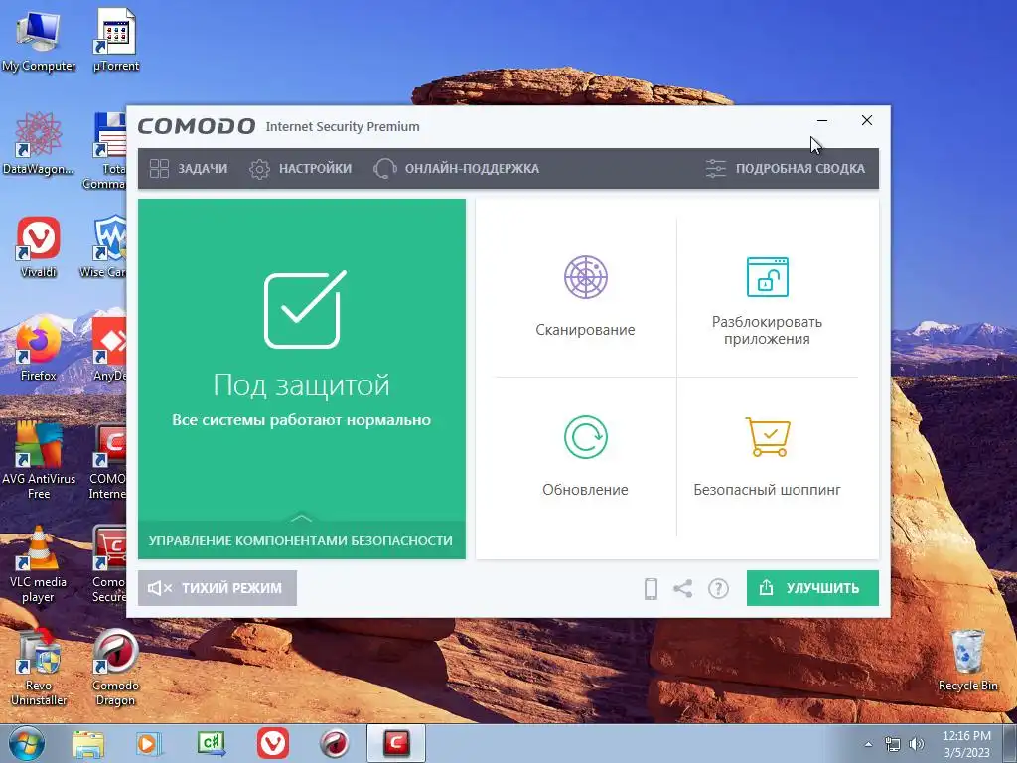Select My Computer desktop icon
The height and width of the screenshot is (763, 1017).
(39, 42)
